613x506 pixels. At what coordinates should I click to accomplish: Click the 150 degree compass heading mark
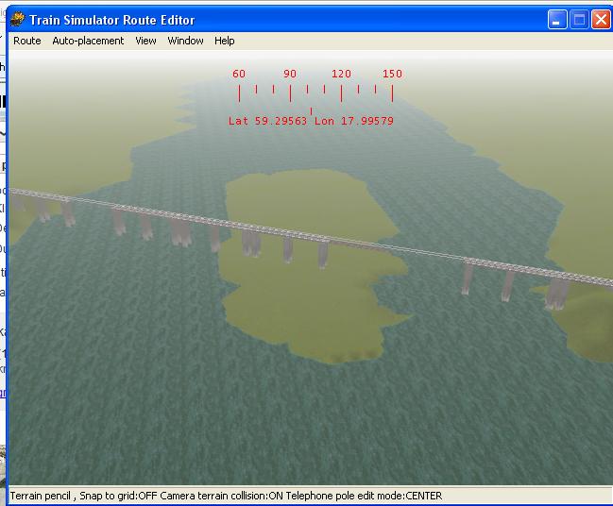pos(392,75)
